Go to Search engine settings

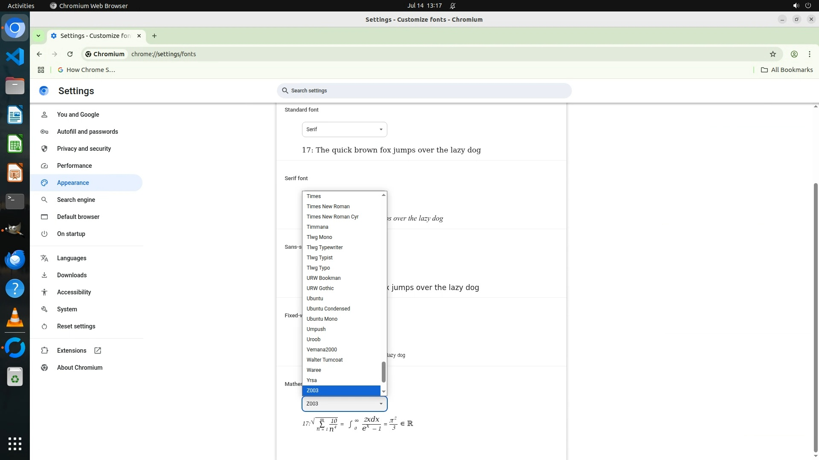[76, 200]
